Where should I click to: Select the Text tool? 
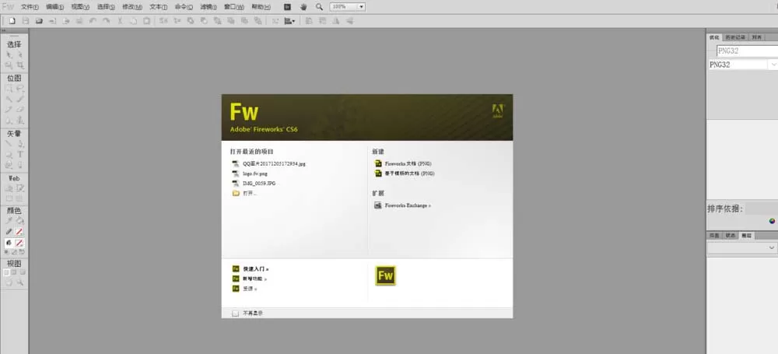pyautogui.click(x=20, y=154)
